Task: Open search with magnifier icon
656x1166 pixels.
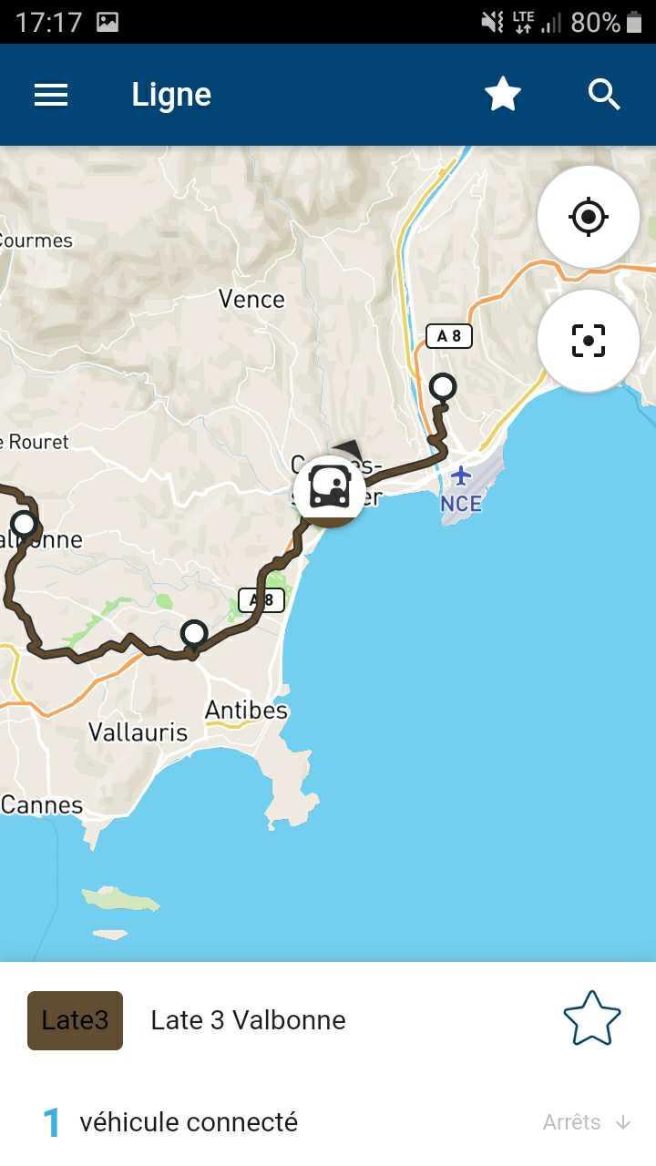Action: [604, 95]
